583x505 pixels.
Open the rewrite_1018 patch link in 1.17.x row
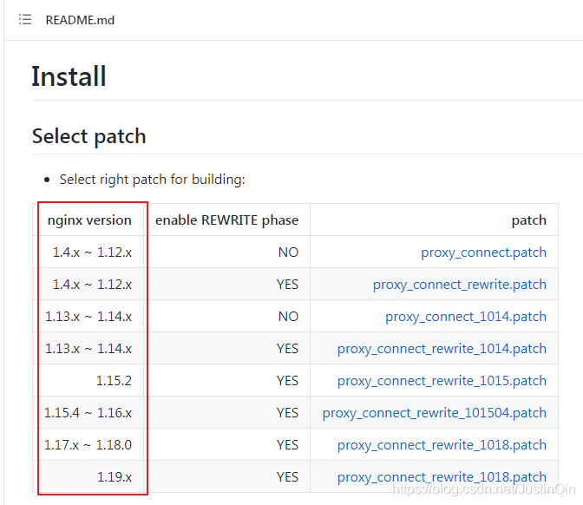pyautogui.click(x=442, y=445)
